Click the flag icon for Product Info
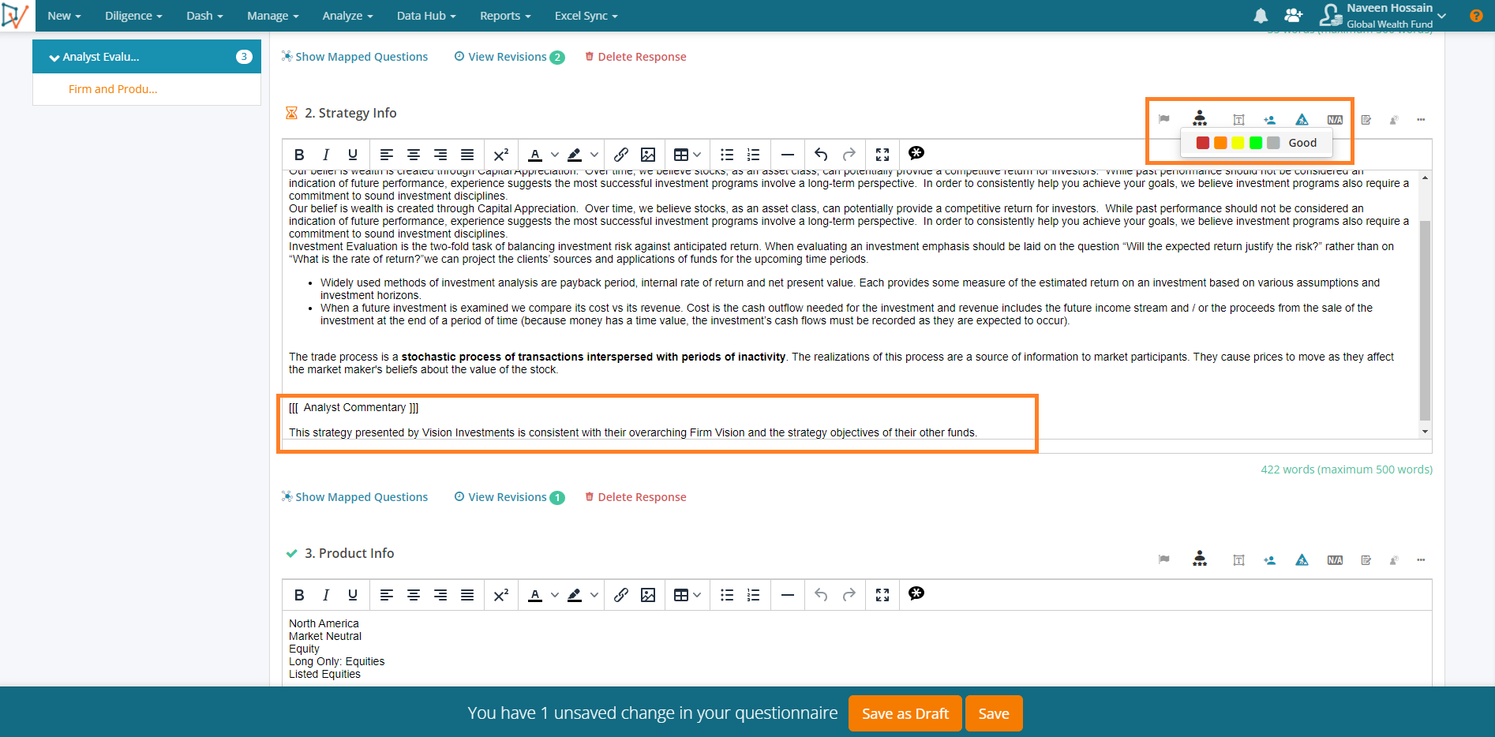The height and width of the screenshot is (737, 1495). pos(1163,559)
